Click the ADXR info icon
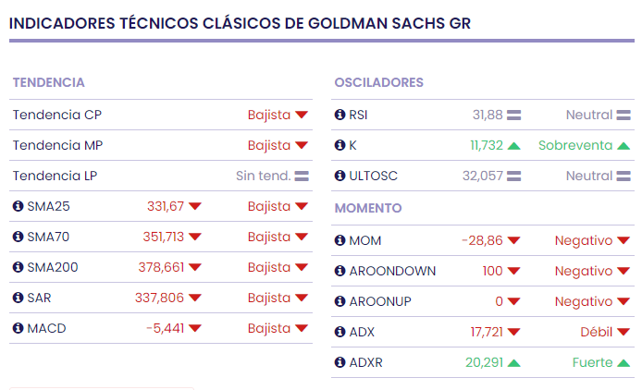Screen dimensions: 642x390 pyautogui.click(x=340, y=362)
